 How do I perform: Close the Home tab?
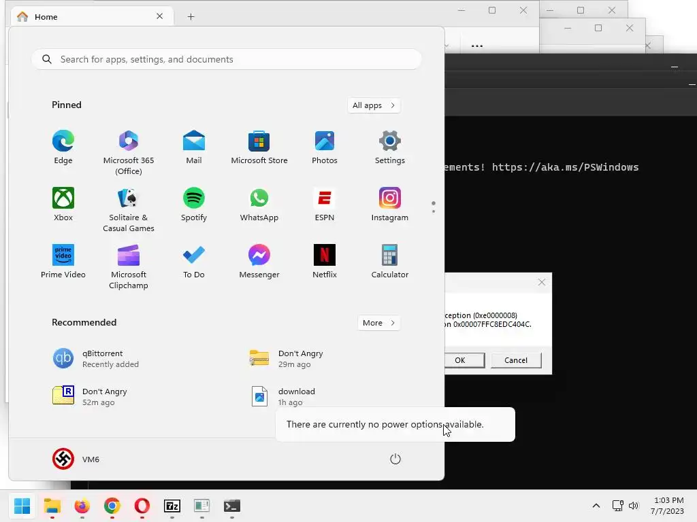point(159,16)
